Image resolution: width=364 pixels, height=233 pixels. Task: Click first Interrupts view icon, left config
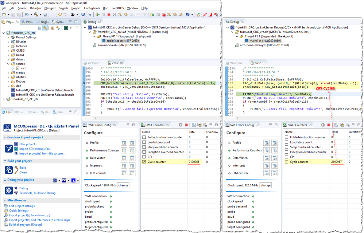[x=124, y=166]
